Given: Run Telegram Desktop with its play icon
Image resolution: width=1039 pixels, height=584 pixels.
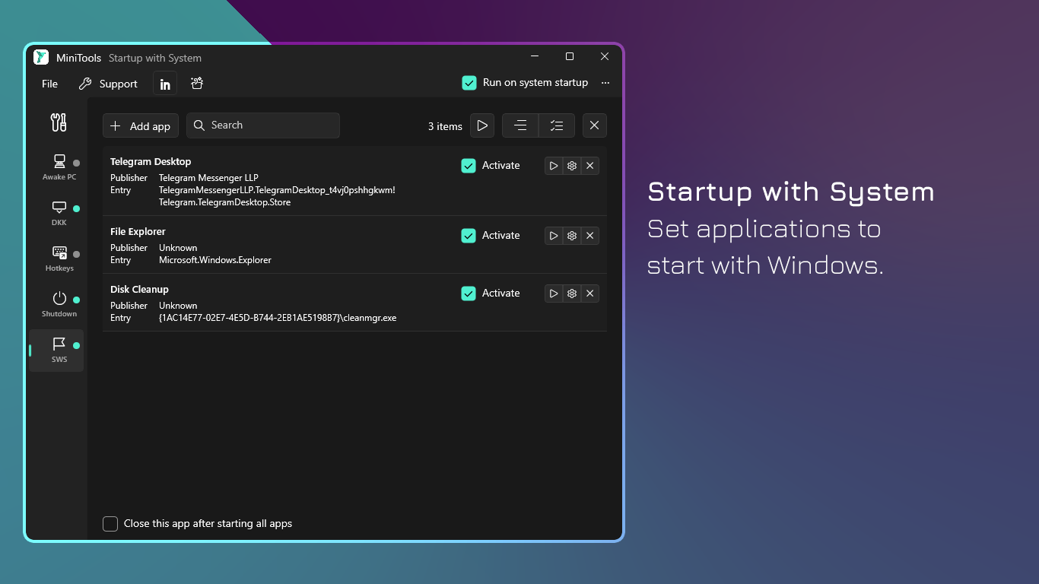Looking at the screenshot, I should [554, 166].
